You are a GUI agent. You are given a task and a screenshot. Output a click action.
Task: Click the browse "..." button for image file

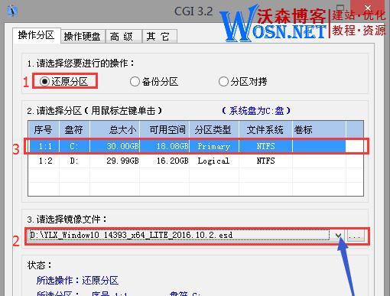(x=356, y=236)
